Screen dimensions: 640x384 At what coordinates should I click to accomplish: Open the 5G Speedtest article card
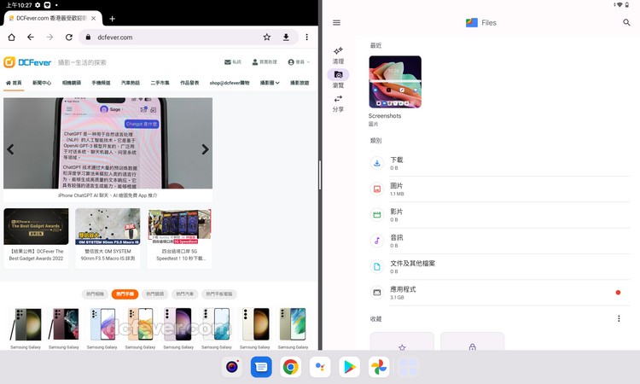[x=179, y=238]
